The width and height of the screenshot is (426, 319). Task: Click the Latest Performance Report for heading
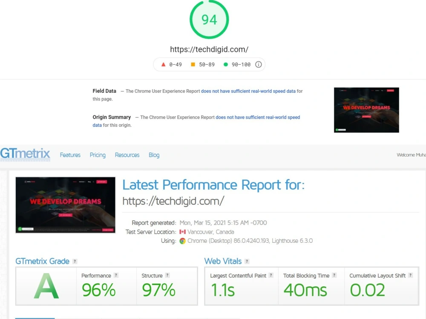tap(213, 185)
